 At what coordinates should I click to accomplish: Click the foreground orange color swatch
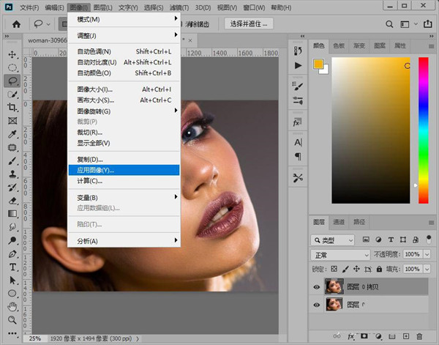[318, 65]
